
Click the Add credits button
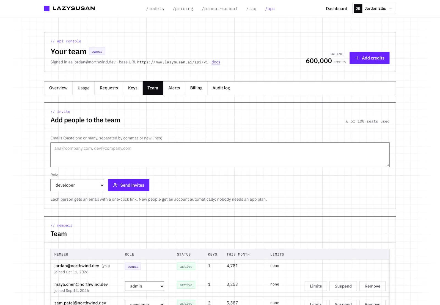369,58
